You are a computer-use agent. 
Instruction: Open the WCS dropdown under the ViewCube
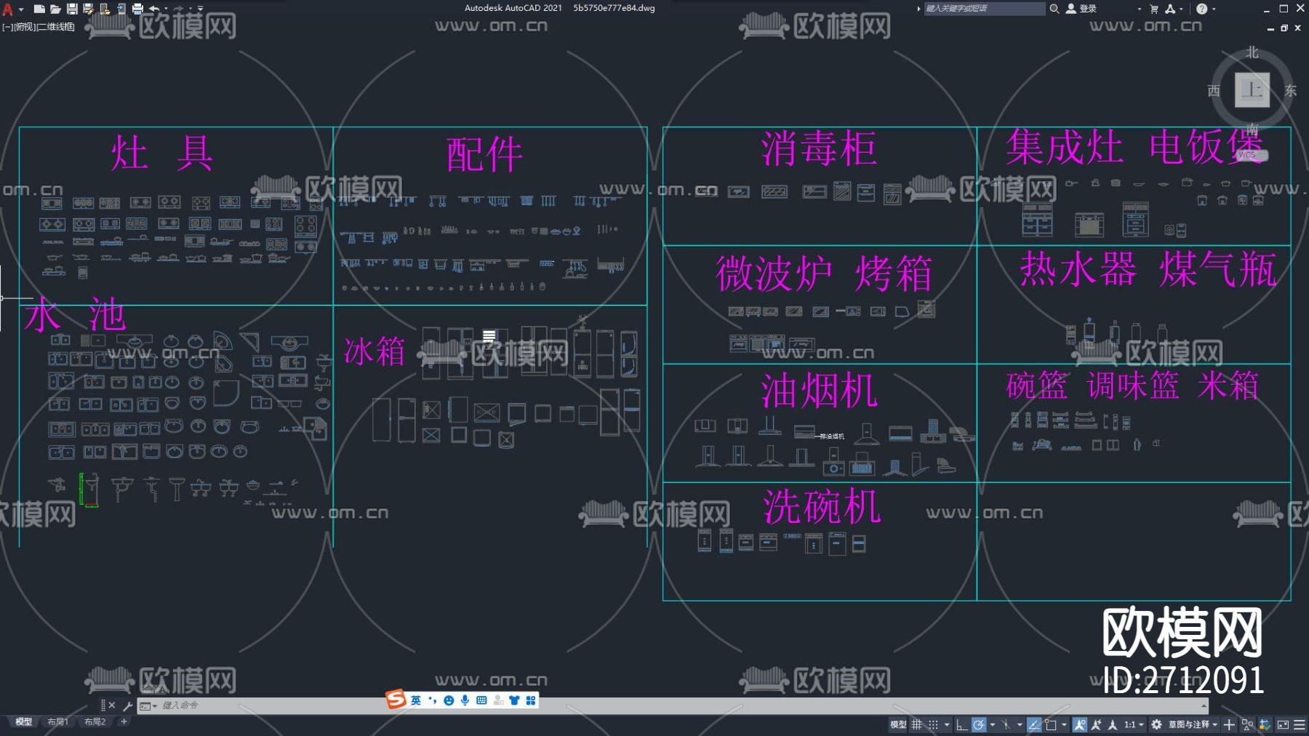point(1252,155)
